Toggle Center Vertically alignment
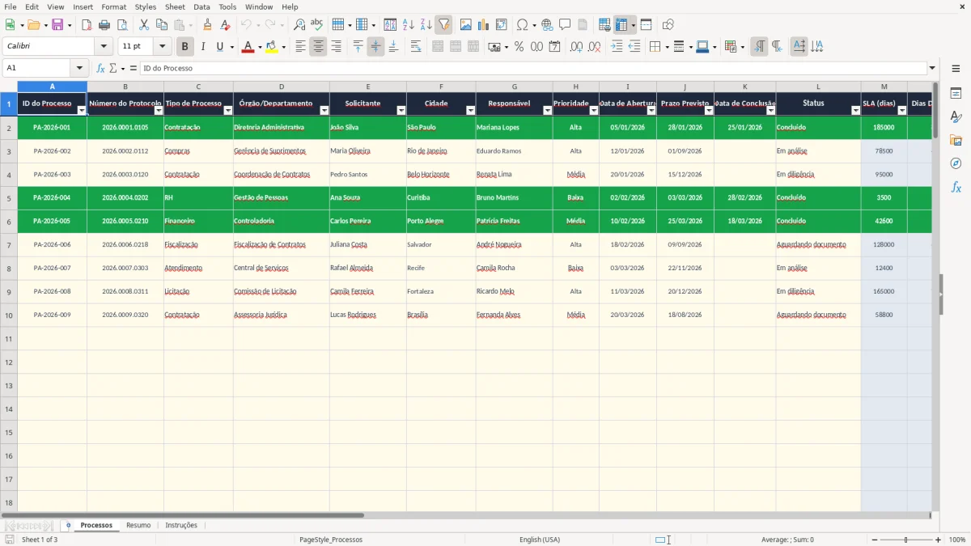971x546 pixels. pos(375,47)
